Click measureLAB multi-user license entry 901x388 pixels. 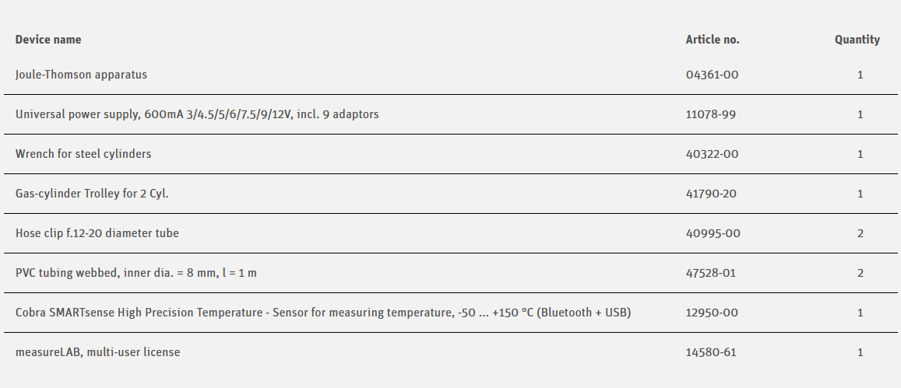pyautogui.click(x=97, y=352)
